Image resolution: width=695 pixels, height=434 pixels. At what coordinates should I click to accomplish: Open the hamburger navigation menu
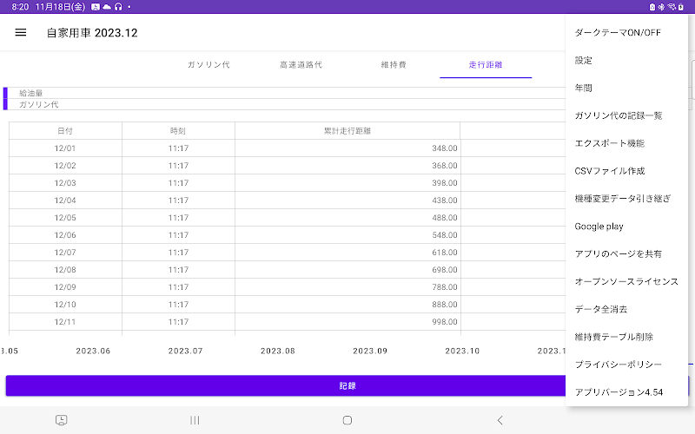click(21, 33)
